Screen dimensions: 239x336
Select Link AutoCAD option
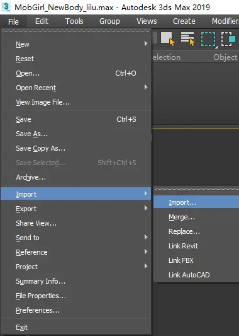click(x=196, y=275)
